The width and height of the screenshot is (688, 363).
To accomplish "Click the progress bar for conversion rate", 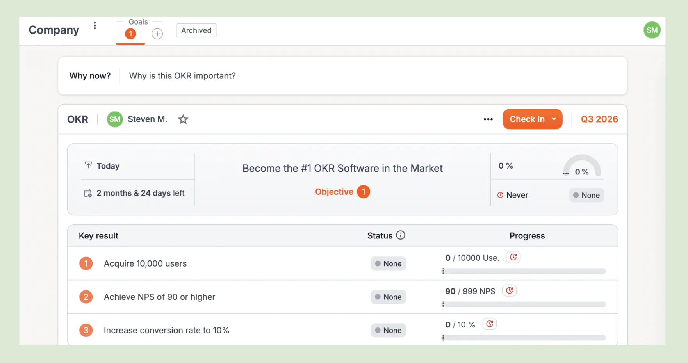I will [x=524, y=338].
